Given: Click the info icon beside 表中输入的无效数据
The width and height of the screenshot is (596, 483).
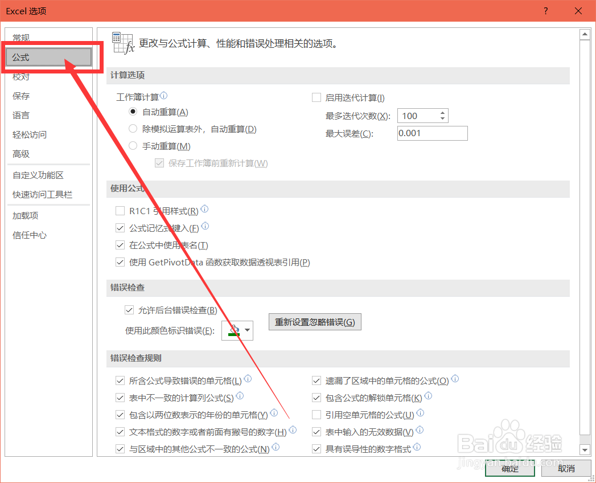Looking at the screenshot, I should 420,430.
